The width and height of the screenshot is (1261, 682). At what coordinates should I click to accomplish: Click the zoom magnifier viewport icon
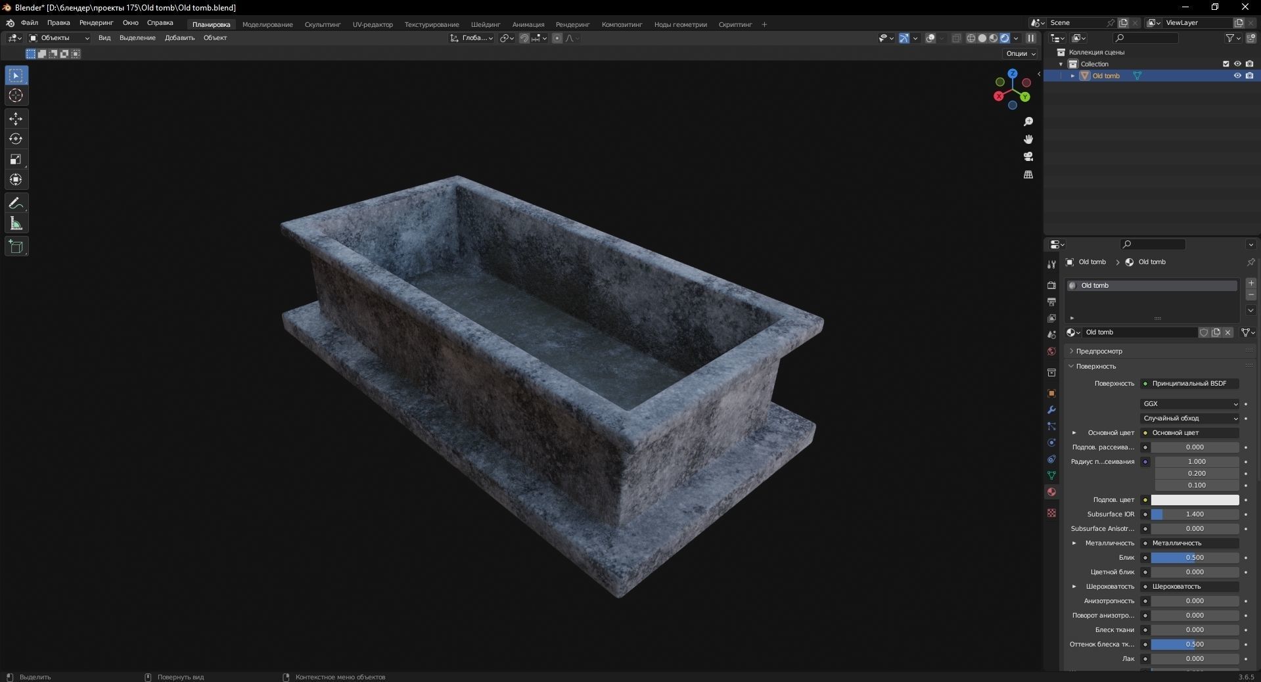[1028, 122]
